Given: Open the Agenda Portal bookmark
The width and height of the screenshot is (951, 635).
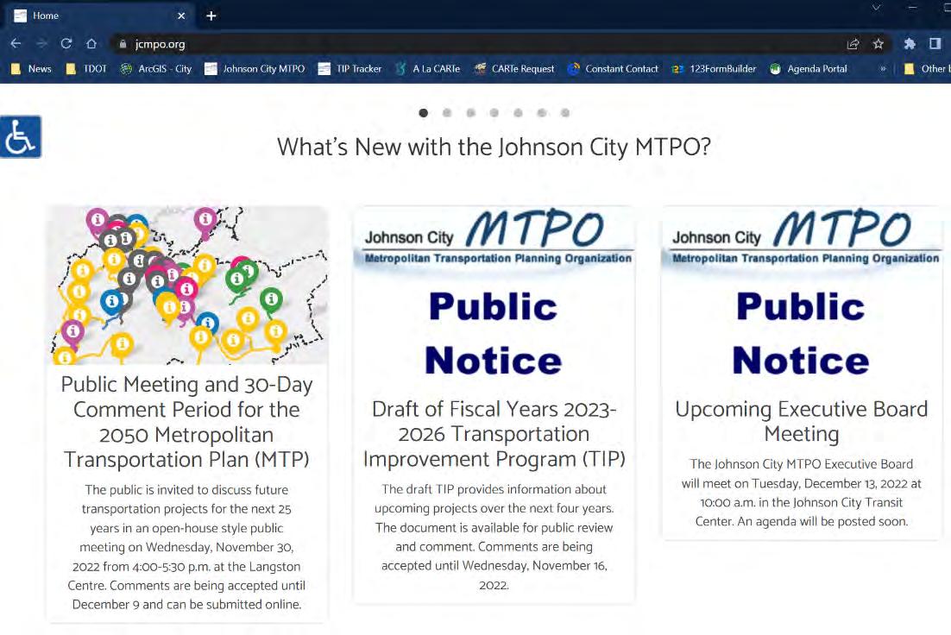Looking at the screenshot, I should [808, 69].
